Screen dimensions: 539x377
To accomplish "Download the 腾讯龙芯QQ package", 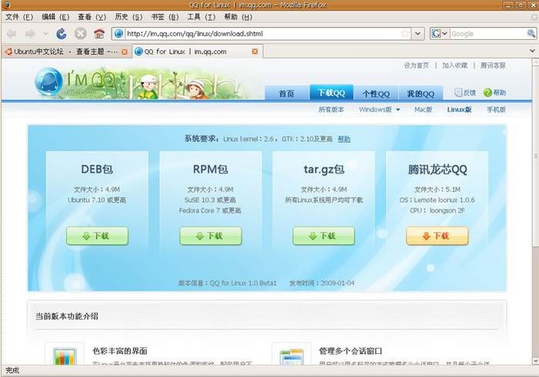I will 437,236.
